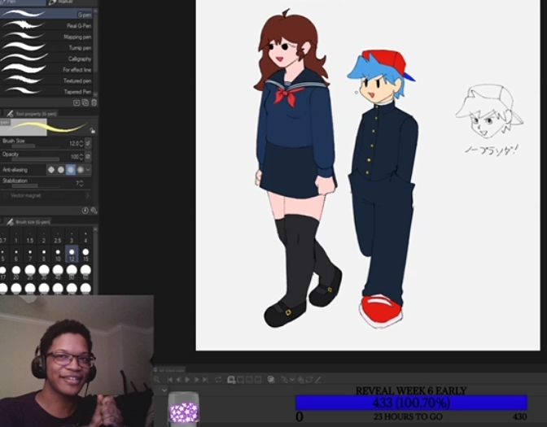Toggle the Opacity dynamics button
Image resolution: width=547 pixels, height=427 pixels.
point(88,156)
